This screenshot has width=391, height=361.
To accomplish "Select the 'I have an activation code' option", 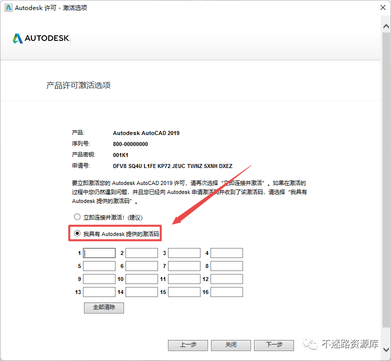I will [x=77, y=233].
